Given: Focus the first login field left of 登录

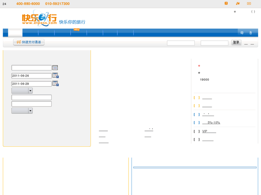Looking at the screenshot, I should (181, 43).
